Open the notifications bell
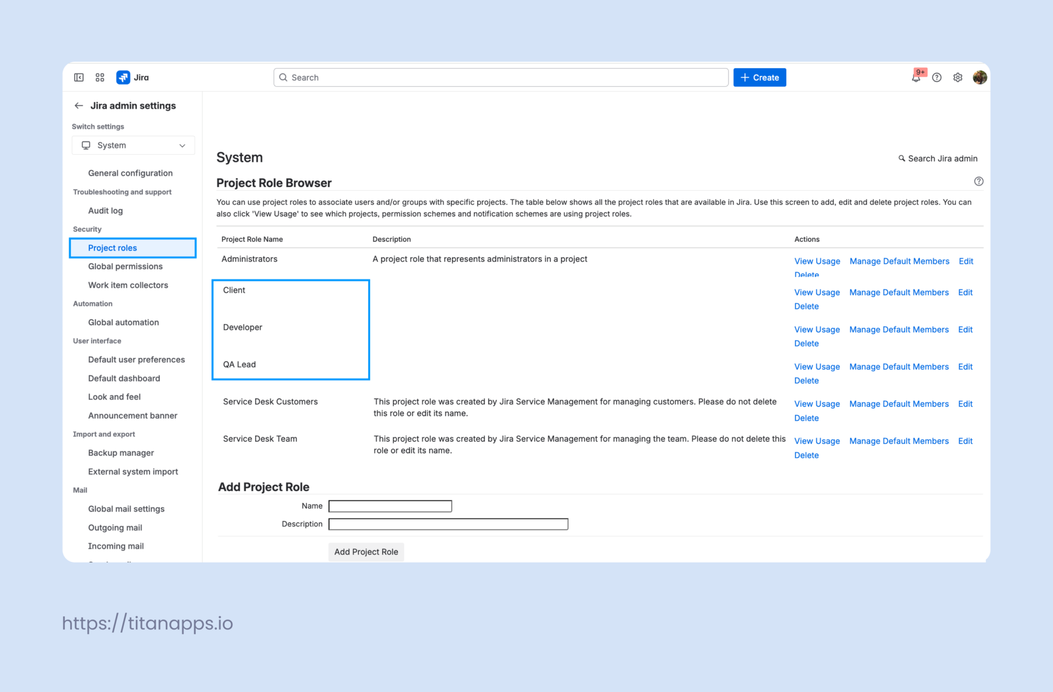This screenshot has width=1053, height=692. (x=916, y=78)
